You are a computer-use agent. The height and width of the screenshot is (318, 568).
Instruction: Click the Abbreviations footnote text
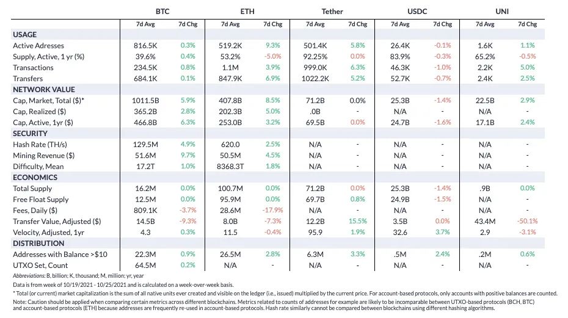(x=78, y=276)
